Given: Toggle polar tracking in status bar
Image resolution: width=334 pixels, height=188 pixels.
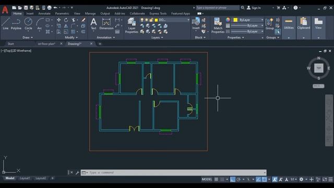Looking at the screenshot, I should (x=238, y=180).
